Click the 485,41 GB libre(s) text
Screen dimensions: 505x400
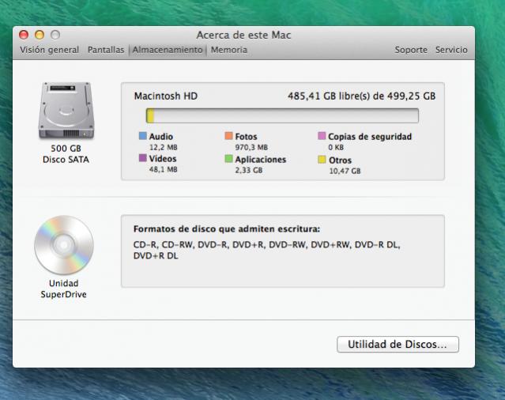pos(361,96)
